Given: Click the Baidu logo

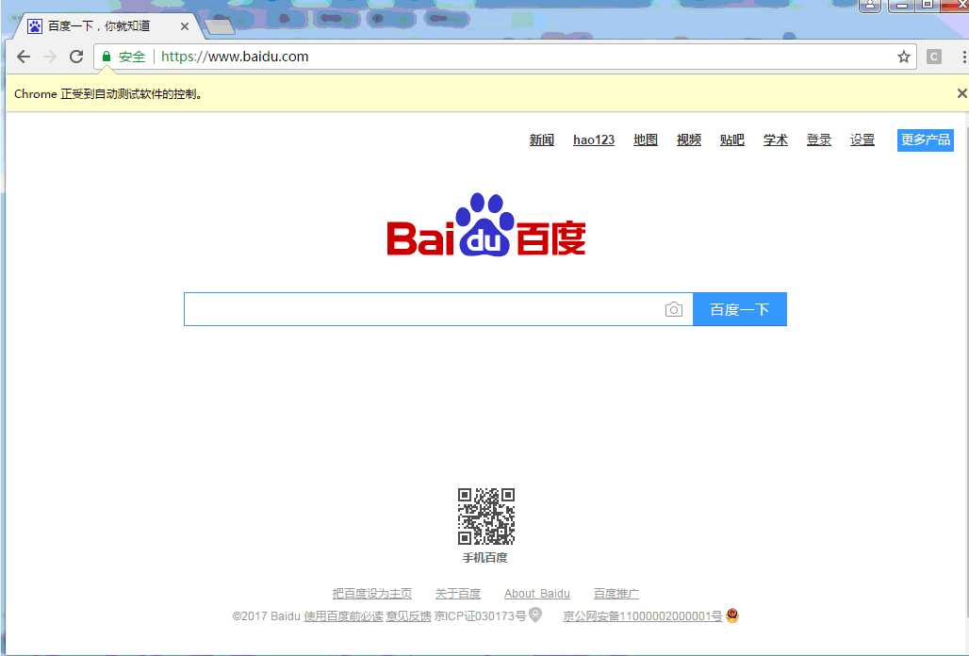Looking at the screenshot, I should [x=486, y=225].
